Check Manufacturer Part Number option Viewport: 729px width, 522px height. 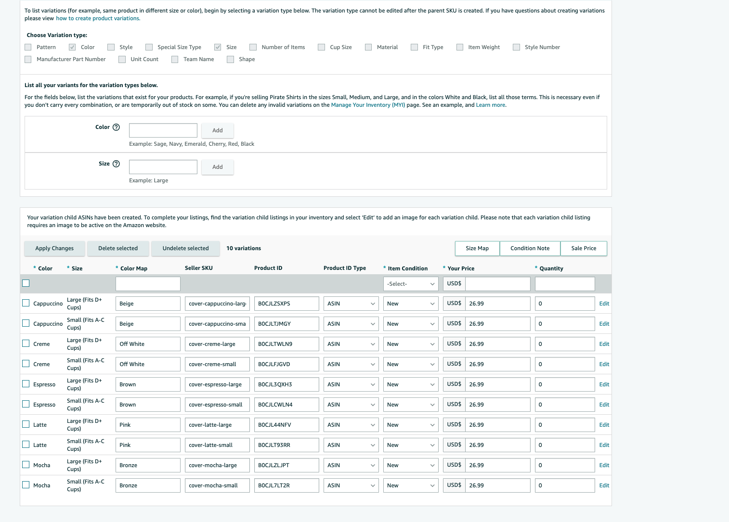coord(28,59)
